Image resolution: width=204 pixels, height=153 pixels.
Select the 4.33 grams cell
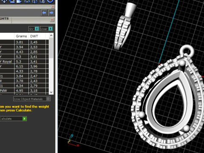click(21, 71)
